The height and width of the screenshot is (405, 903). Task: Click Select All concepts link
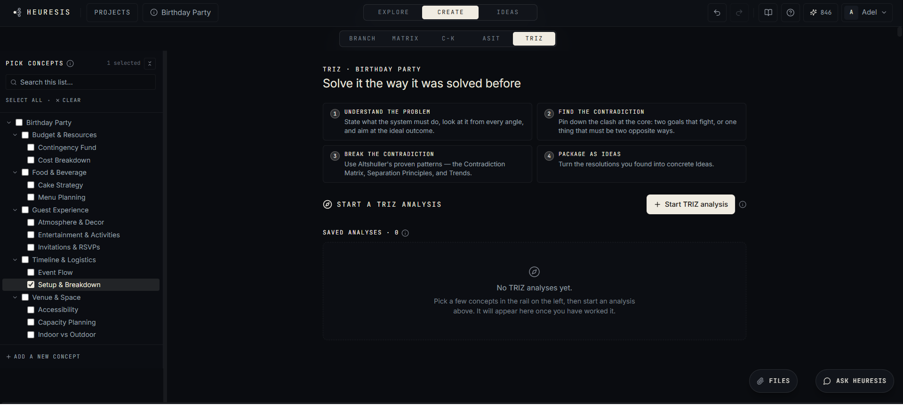point(24,100)
